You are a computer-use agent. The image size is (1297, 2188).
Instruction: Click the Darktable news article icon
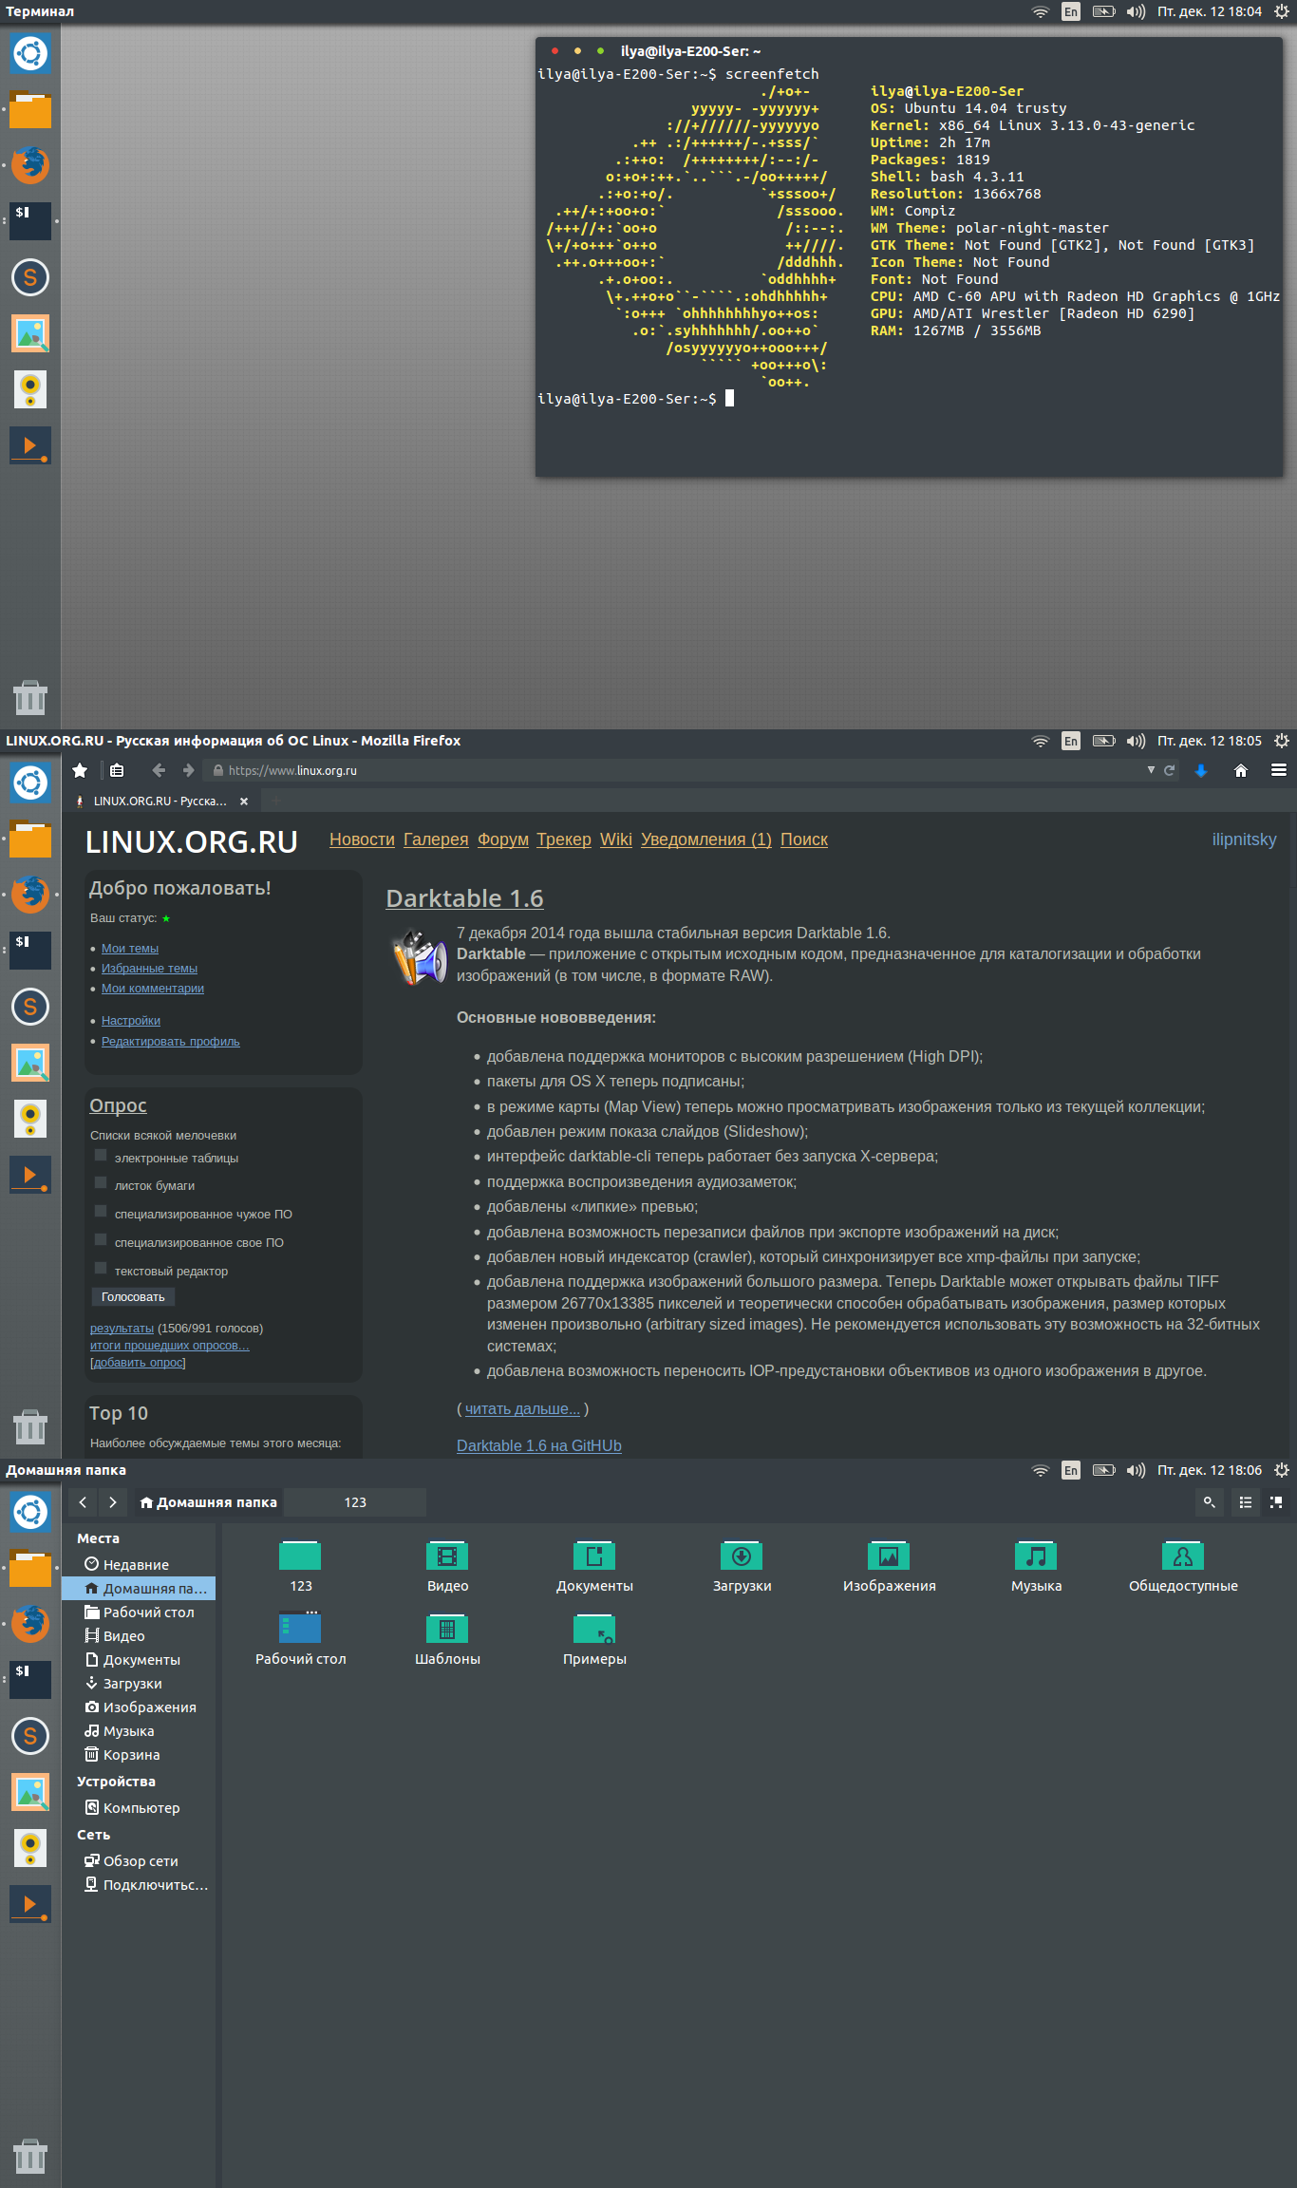[419, 957]
